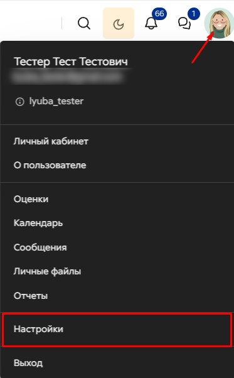The image size is (234, 378).
Task: Choose О пользователе from the menu
Action: [x=117, y=165]
